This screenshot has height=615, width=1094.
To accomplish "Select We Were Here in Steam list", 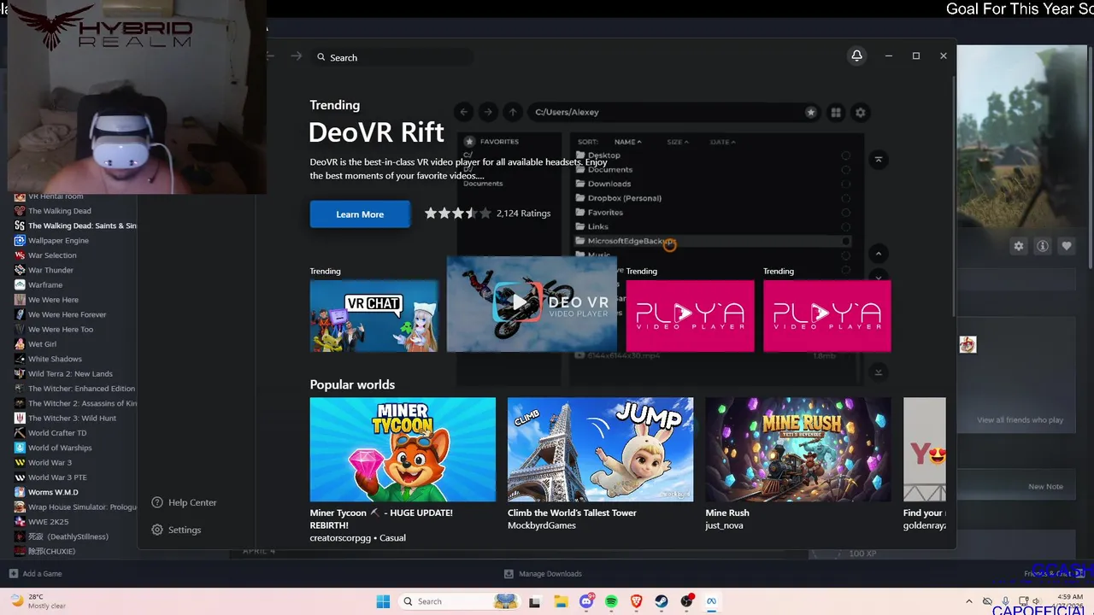I will [53, 300].
